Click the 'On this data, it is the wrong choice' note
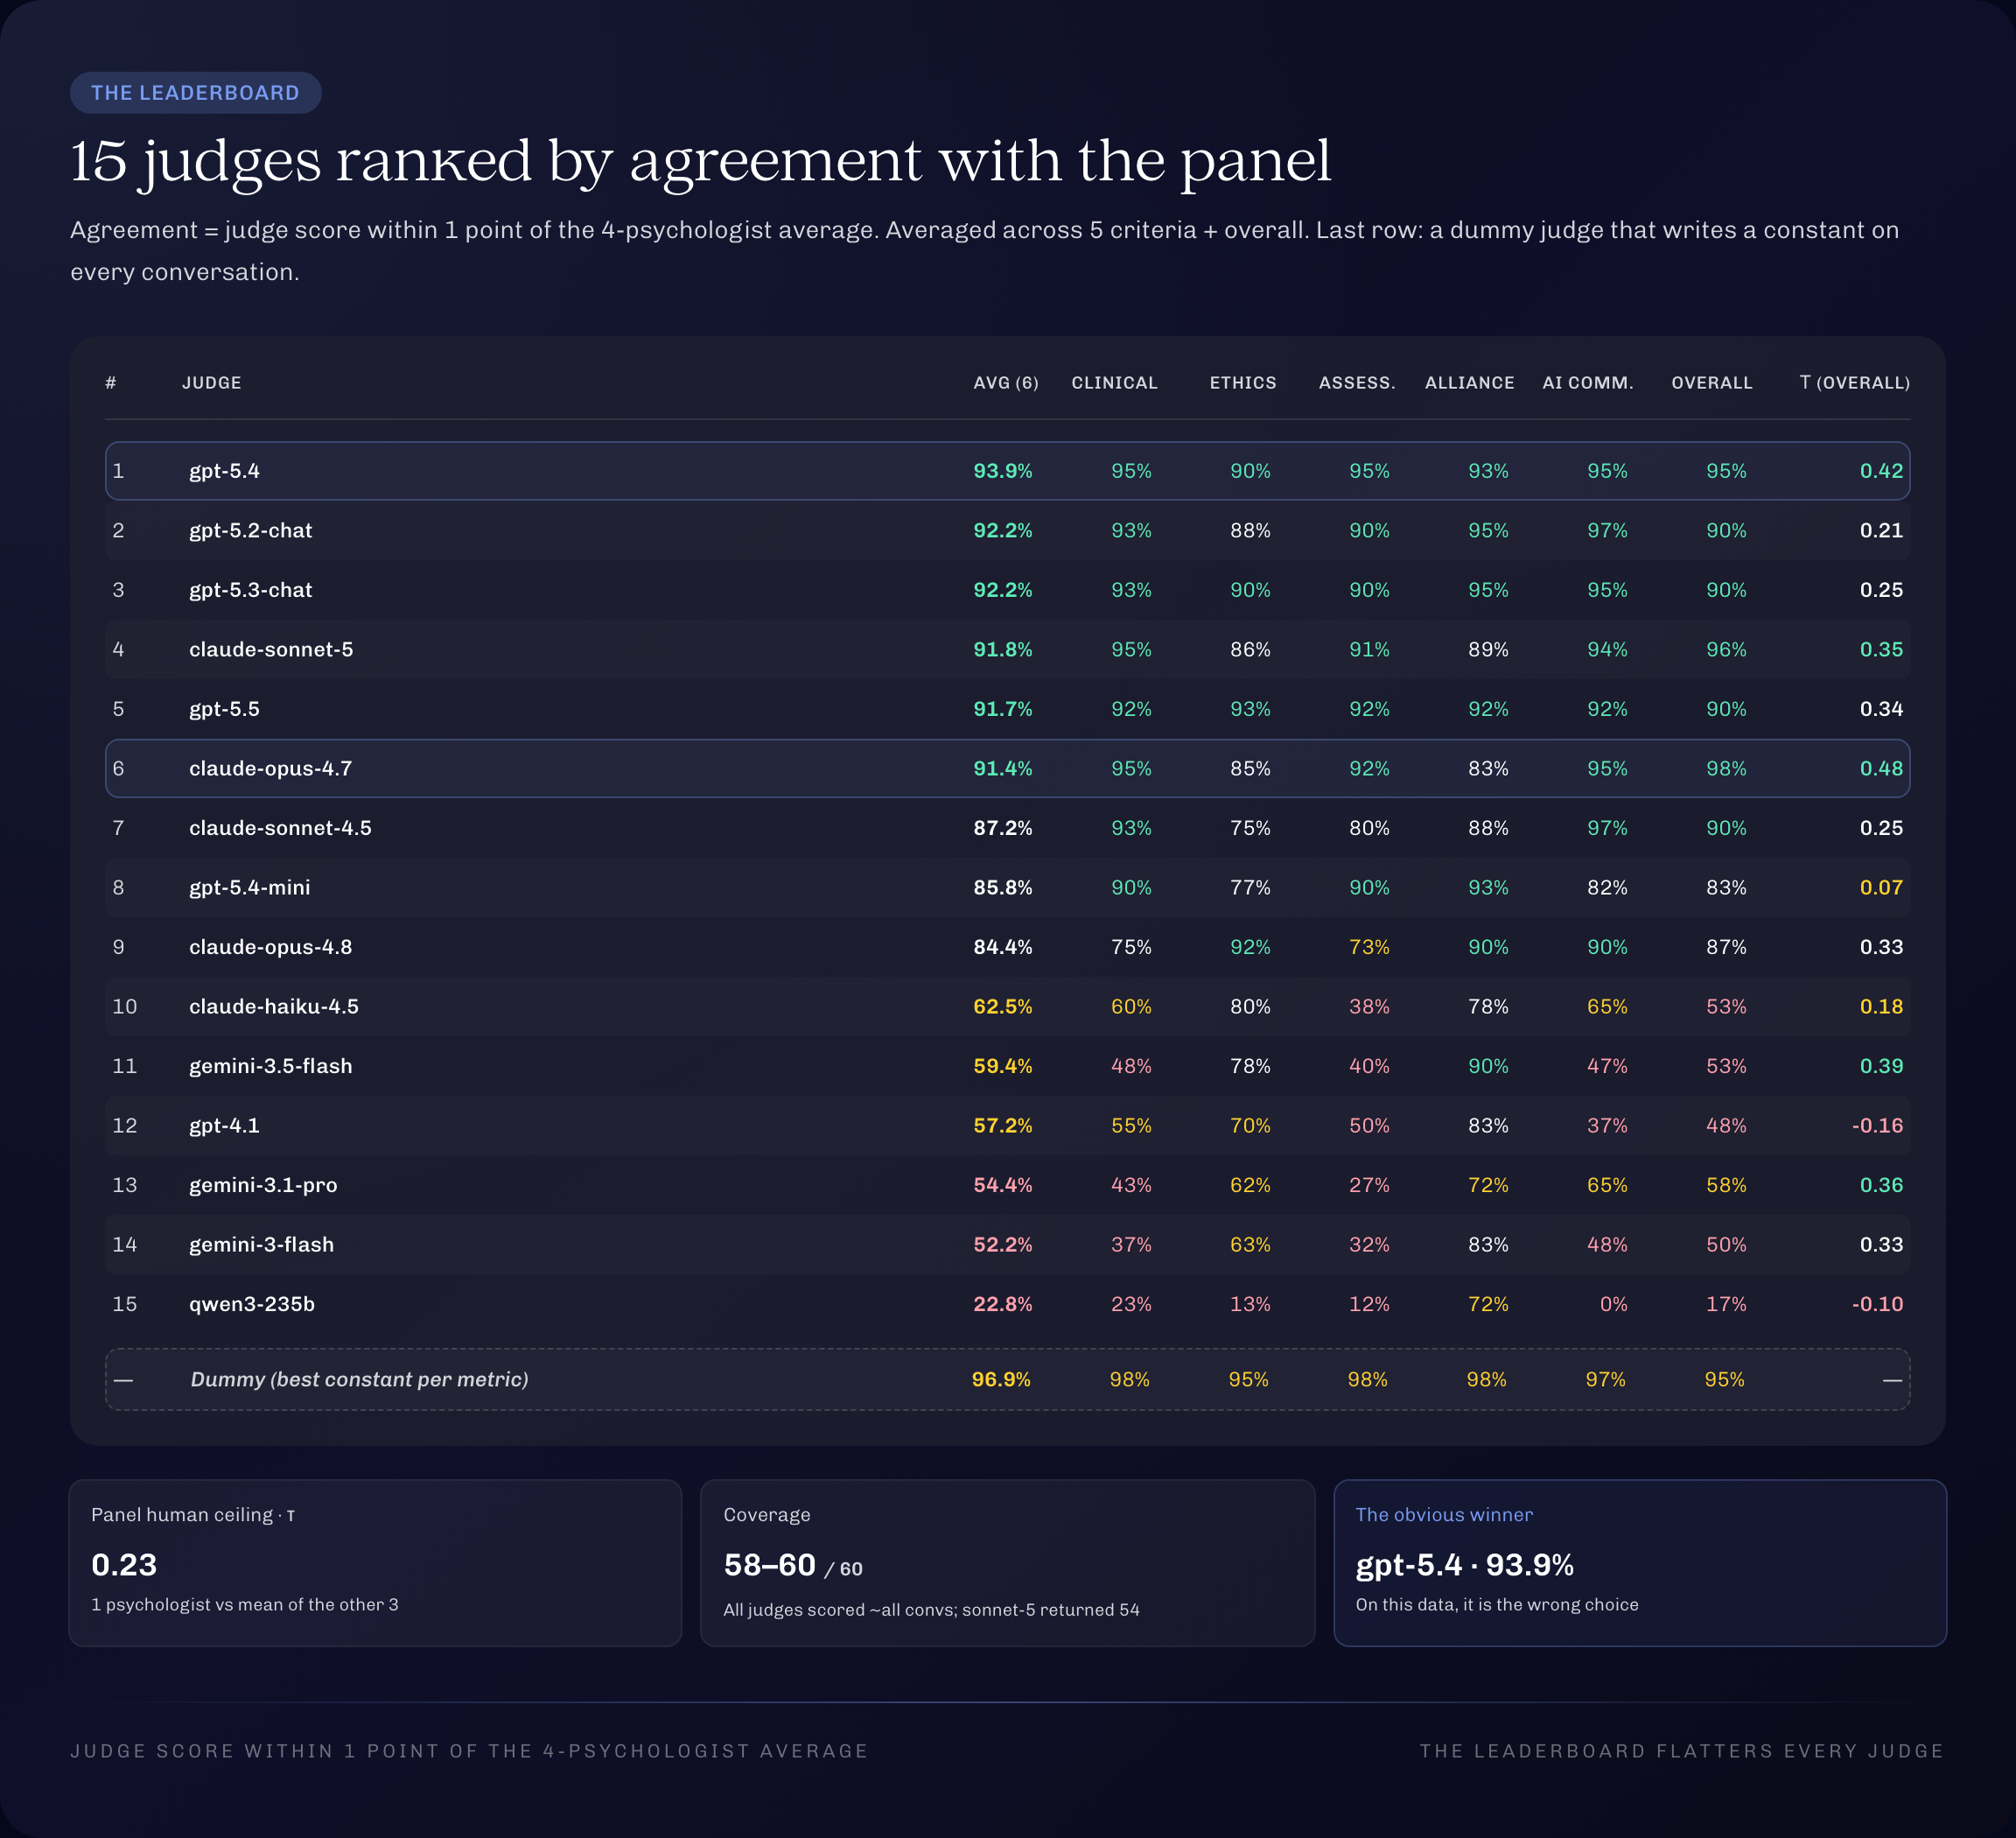 click(x=1497, y=1604)
